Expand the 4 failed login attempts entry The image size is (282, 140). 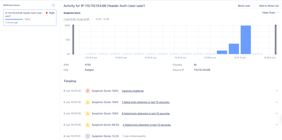[277, 125]
